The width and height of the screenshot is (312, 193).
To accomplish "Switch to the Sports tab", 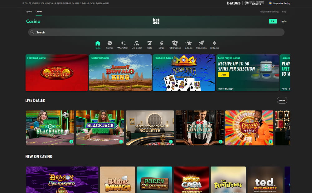I will pyautogui.click(x=29, y=12).
